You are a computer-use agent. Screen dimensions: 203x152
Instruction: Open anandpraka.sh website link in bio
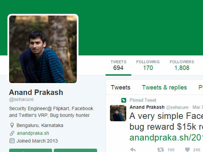(x=33, y=133)
